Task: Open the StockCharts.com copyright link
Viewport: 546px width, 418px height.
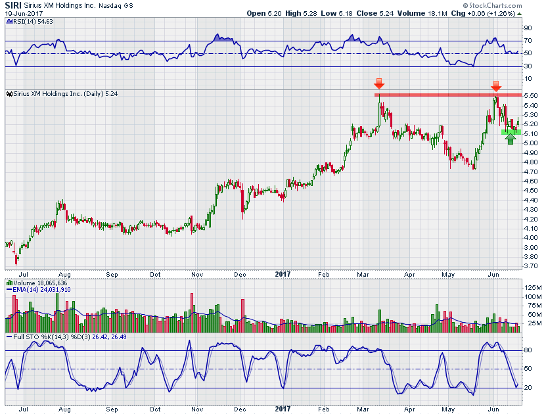Action: pos(492,5)
